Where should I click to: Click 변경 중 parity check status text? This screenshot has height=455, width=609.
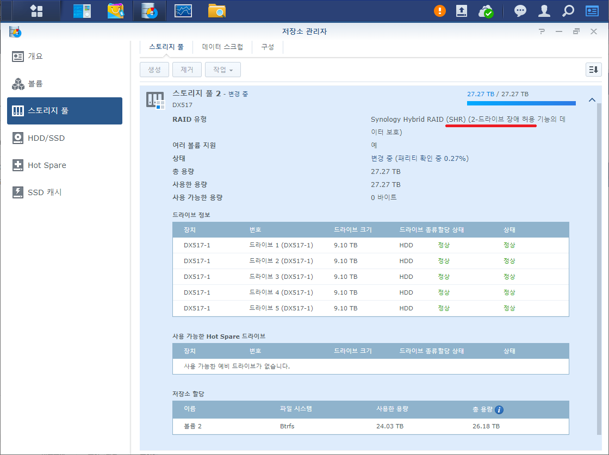pos(420,158)
